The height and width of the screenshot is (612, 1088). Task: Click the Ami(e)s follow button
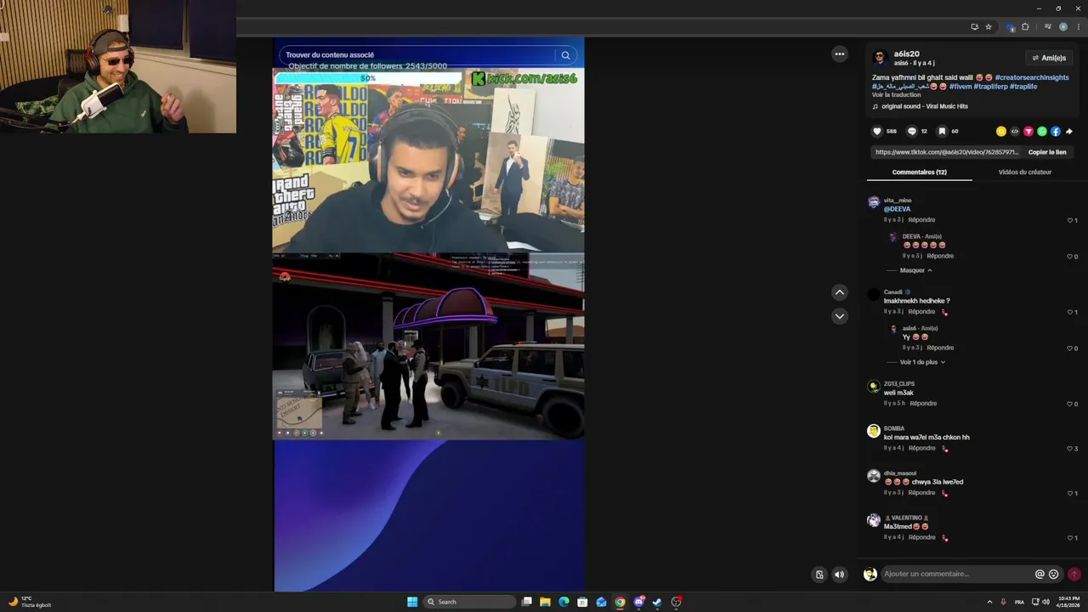point(1049,58)
